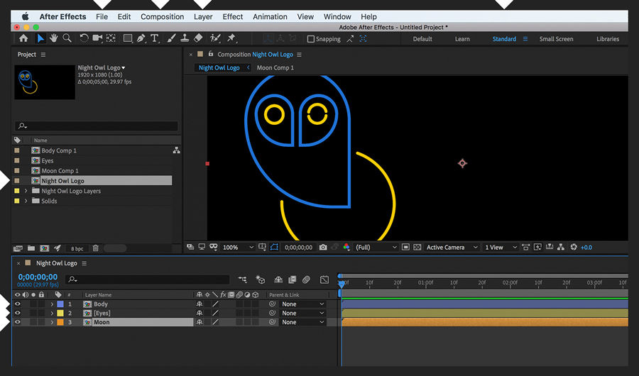Select the Hand tool
The image size is (639, 376).
pyautogui.click(x=53, y=38)
